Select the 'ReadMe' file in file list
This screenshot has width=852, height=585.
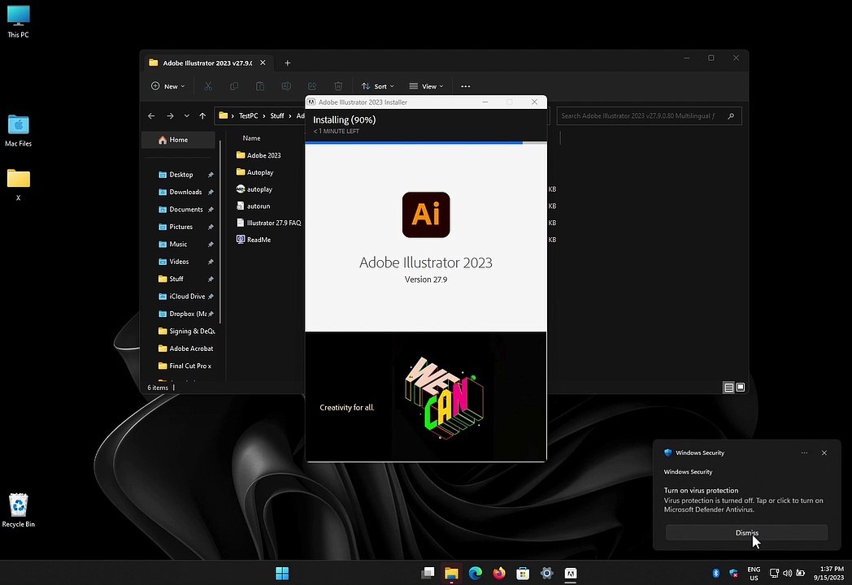pos(259,240)
